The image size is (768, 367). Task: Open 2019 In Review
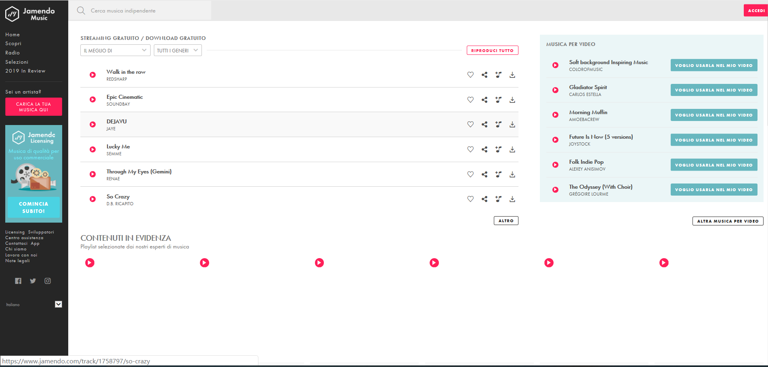[25, 71]
